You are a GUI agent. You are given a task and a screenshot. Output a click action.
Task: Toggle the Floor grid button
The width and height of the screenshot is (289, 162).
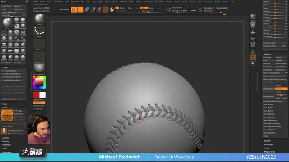[x=253, y=32]
